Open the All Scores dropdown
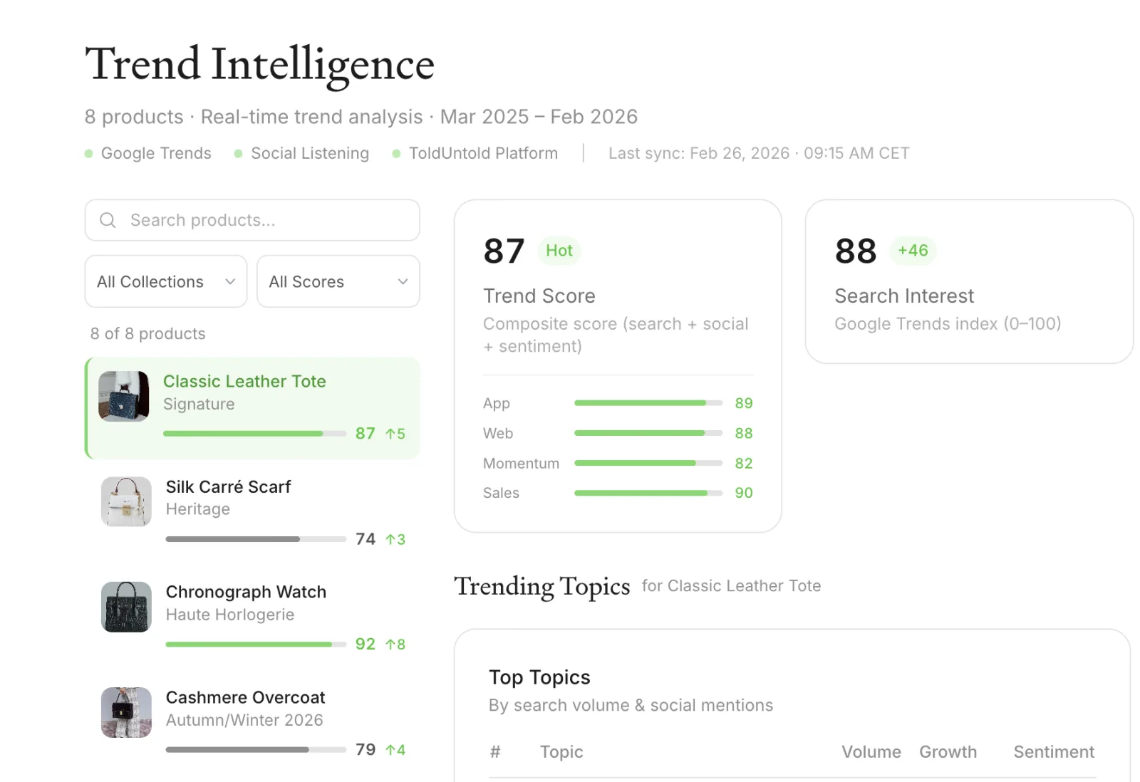Image resolution: width=1140 pixels, height=782 pixels. pyautogui.click(x=338, y=281)
